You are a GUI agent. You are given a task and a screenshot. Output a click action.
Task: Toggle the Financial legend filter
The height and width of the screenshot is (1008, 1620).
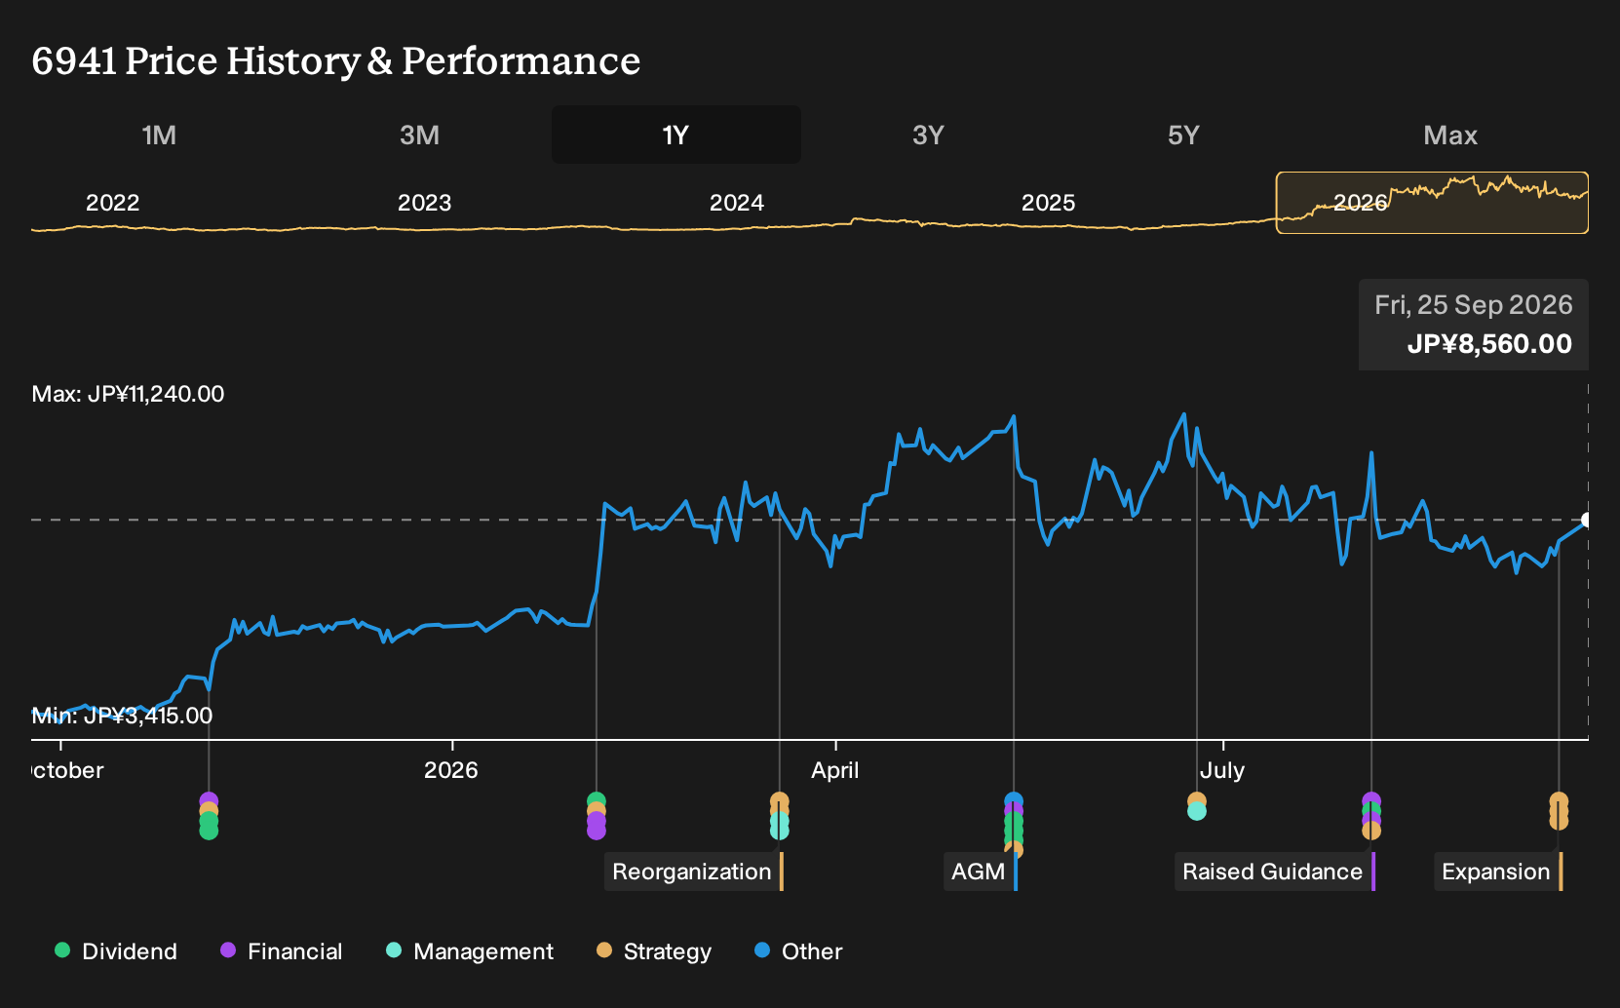pos(281,951)
